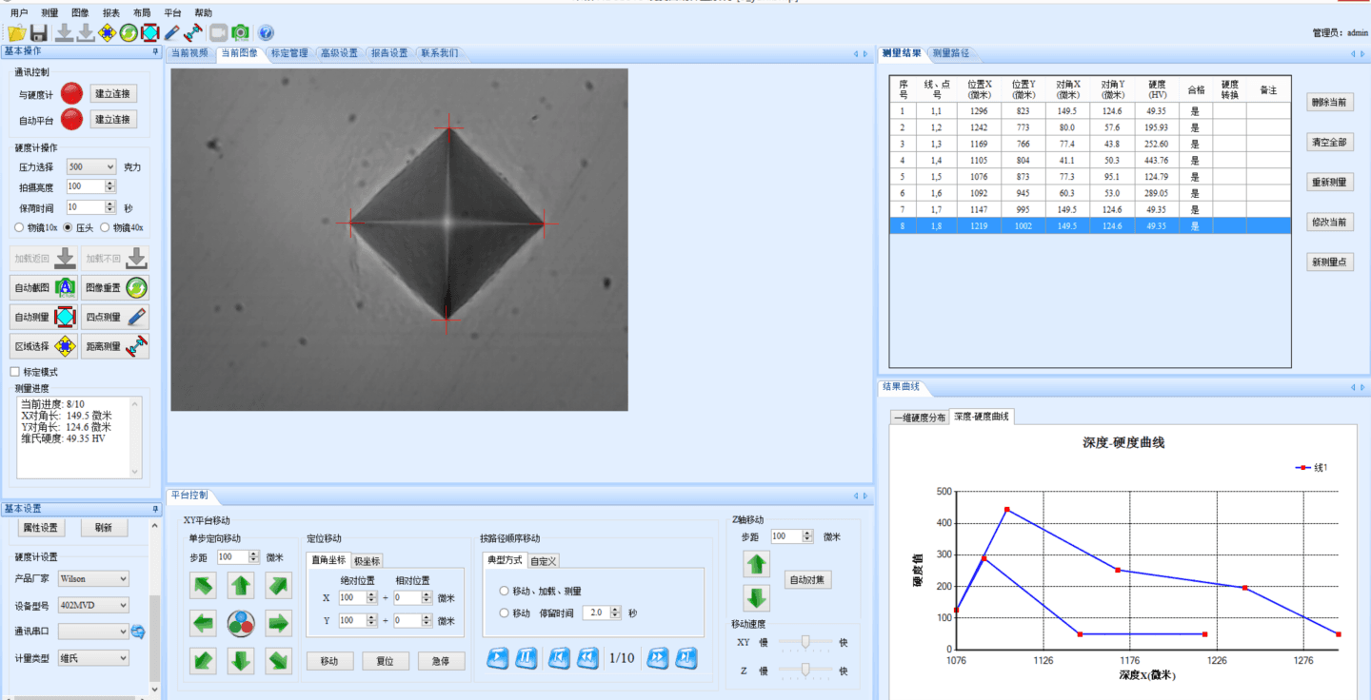The height and width of the screenshot is (700, 1371).
Task: Click the green camera snapshot toolbar icon
Action: pos(241,32)
